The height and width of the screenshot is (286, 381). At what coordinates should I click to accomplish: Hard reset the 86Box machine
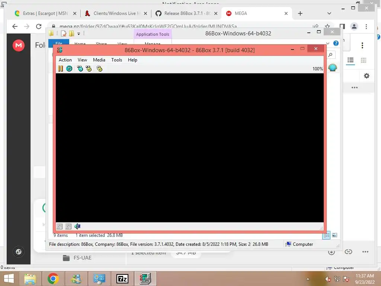(x=69, y=69)
